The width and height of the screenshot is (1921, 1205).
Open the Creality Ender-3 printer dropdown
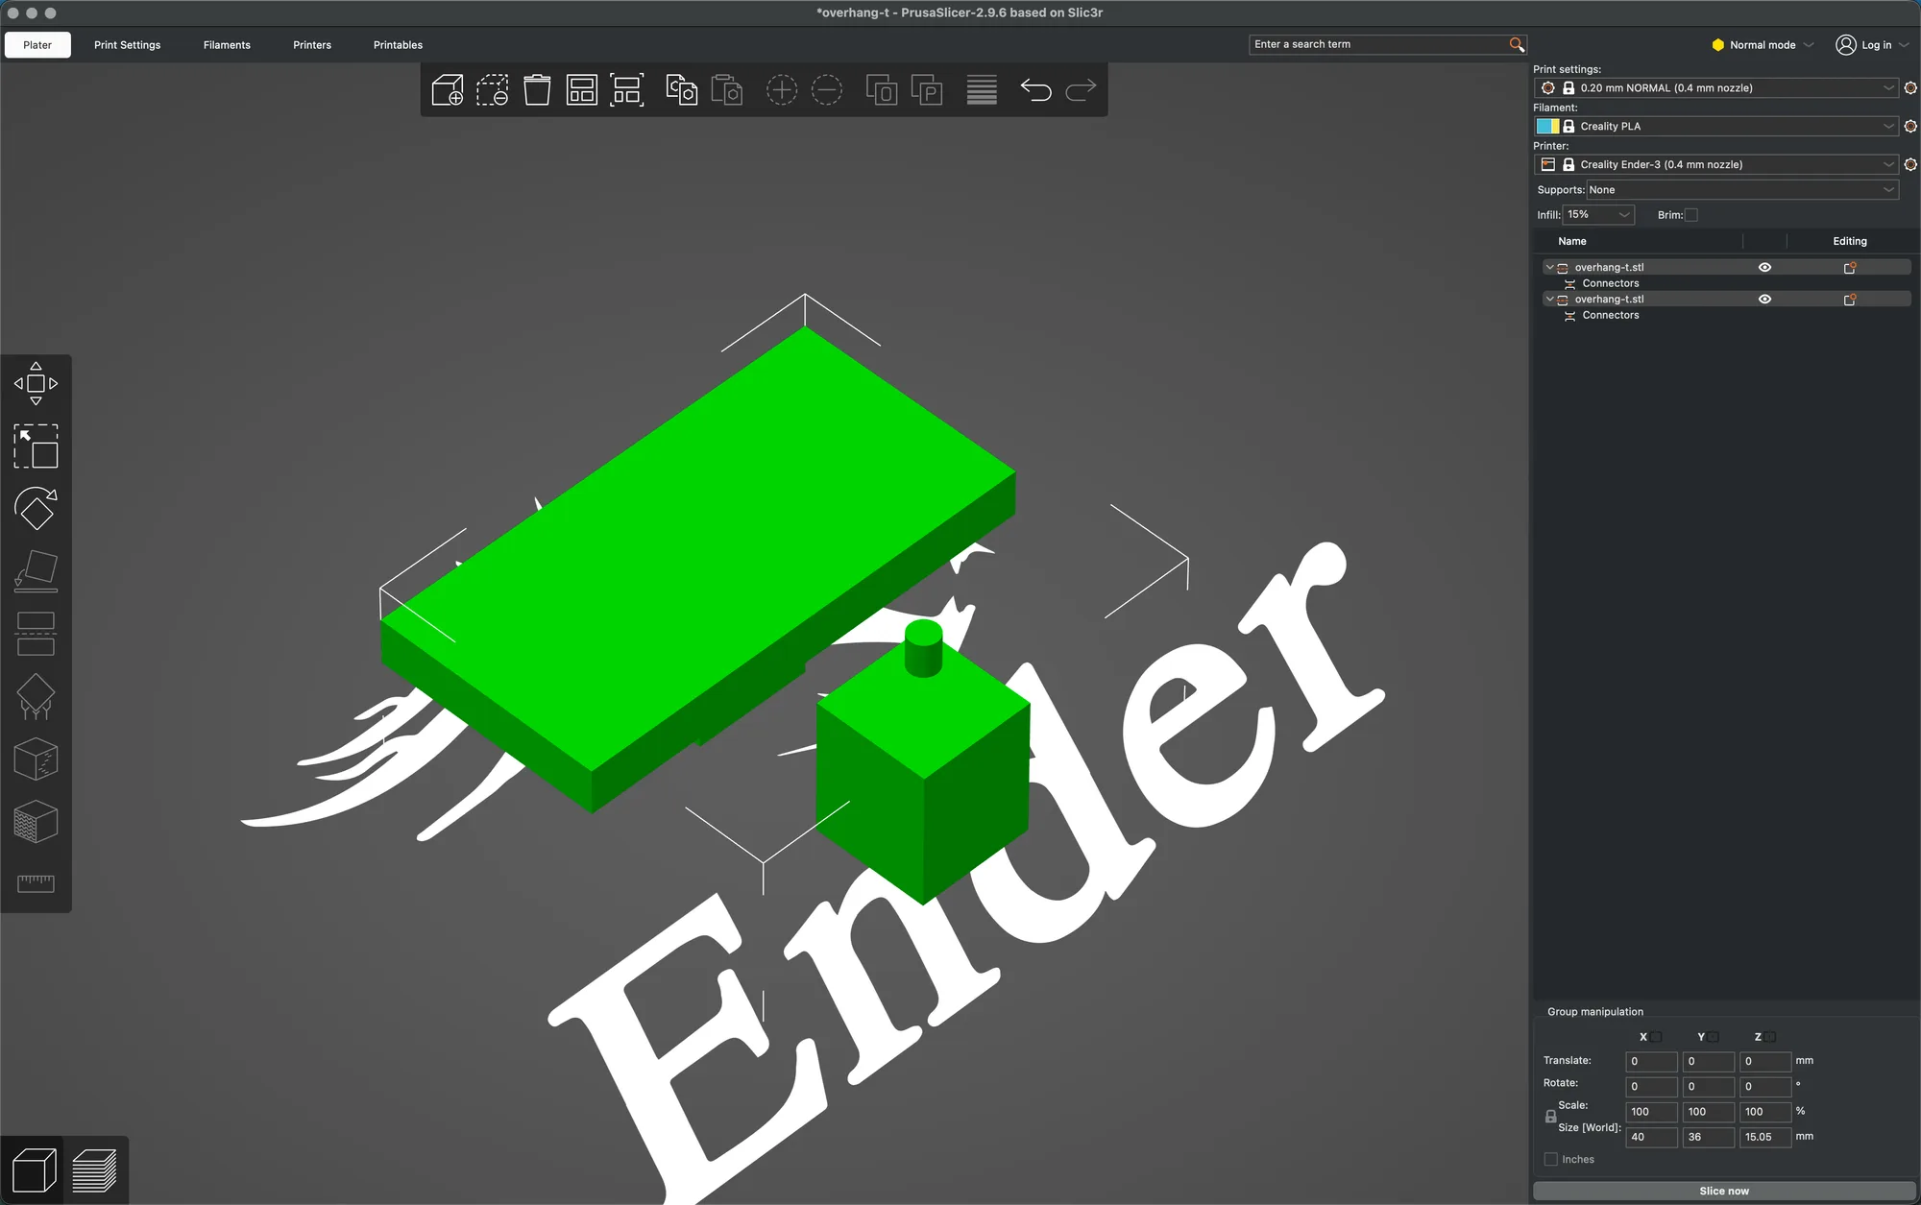point(1715,164)
